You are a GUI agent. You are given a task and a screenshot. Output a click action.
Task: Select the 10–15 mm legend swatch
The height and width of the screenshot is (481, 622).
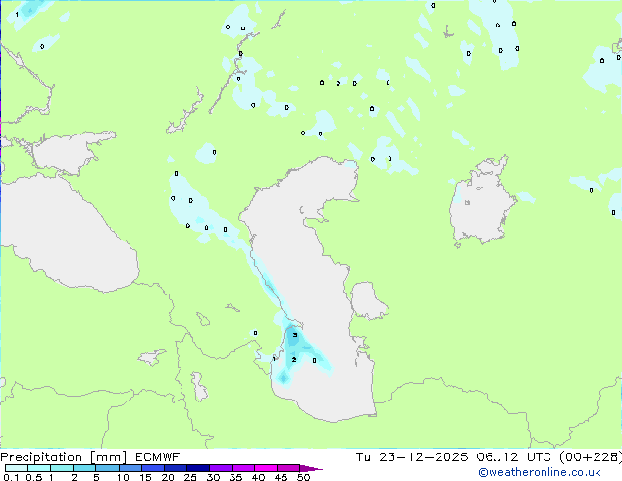coord(130,468)
